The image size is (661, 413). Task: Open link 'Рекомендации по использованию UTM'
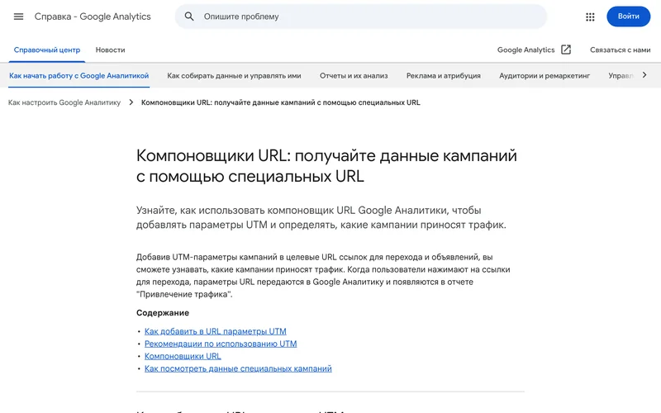pos(221,344)
